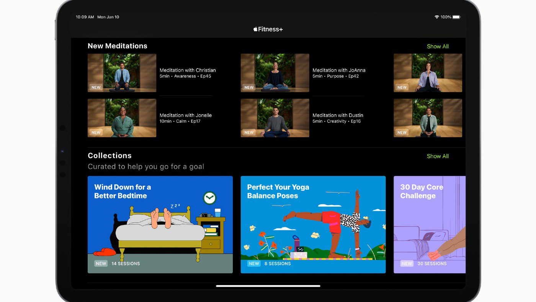The width and height of the screenshot is (536, 302).
Task: Open Meditation with Dustin thumbnail
Action: (275, 118)
